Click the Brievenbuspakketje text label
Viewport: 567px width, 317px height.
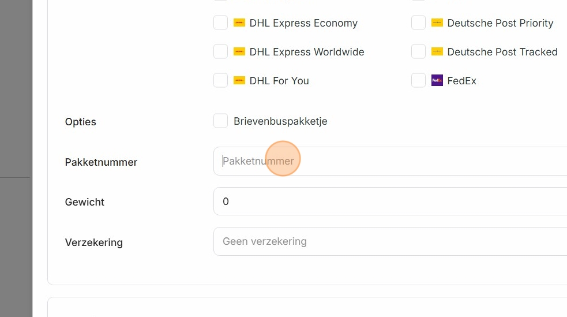[280, 121]
